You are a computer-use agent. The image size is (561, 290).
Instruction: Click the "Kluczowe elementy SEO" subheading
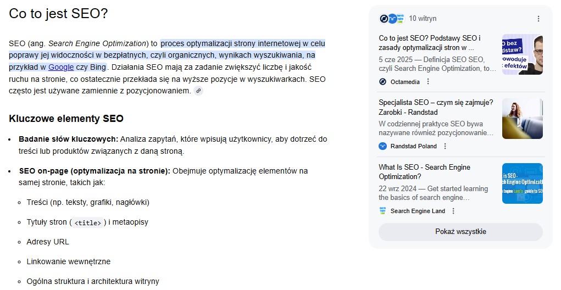click(66, 119)
